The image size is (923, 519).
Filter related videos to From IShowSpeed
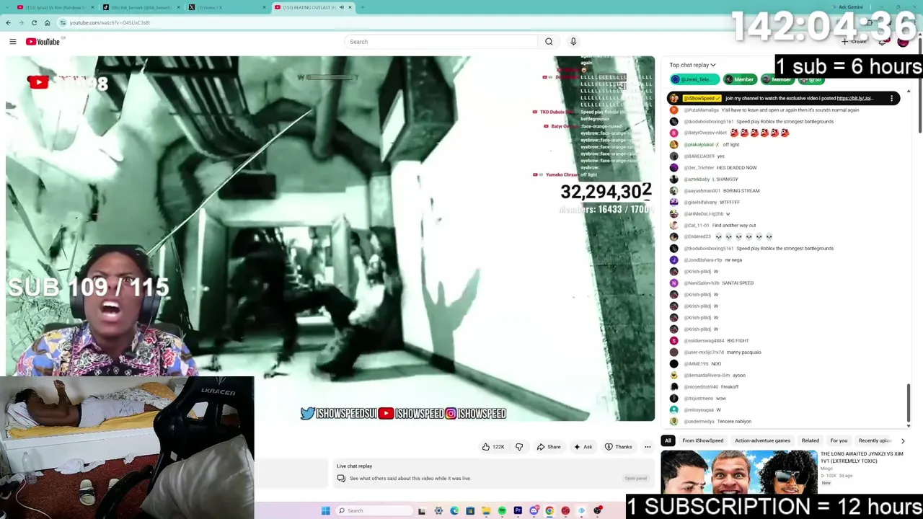point(702,440)
